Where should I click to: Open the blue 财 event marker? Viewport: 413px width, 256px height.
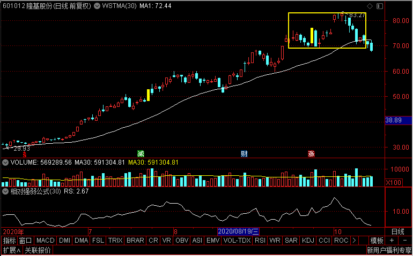244,153
